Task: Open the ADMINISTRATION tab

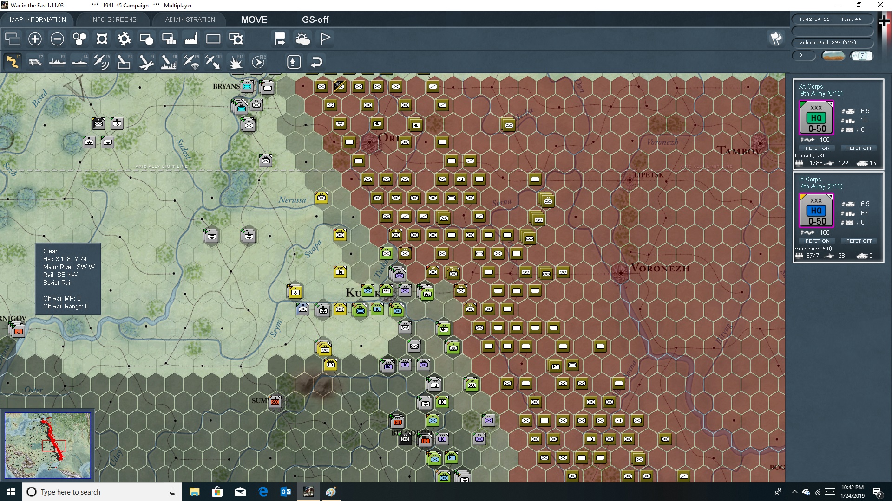Action: 189,19
